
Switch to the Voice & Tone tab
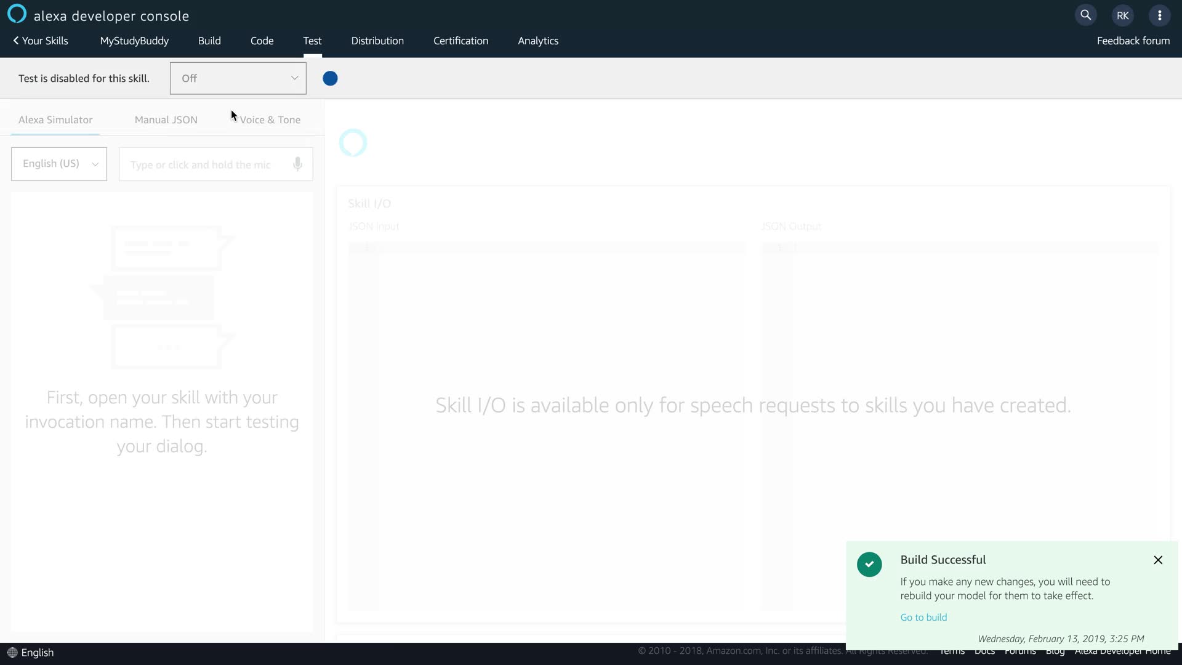click(x=270, y=119)
